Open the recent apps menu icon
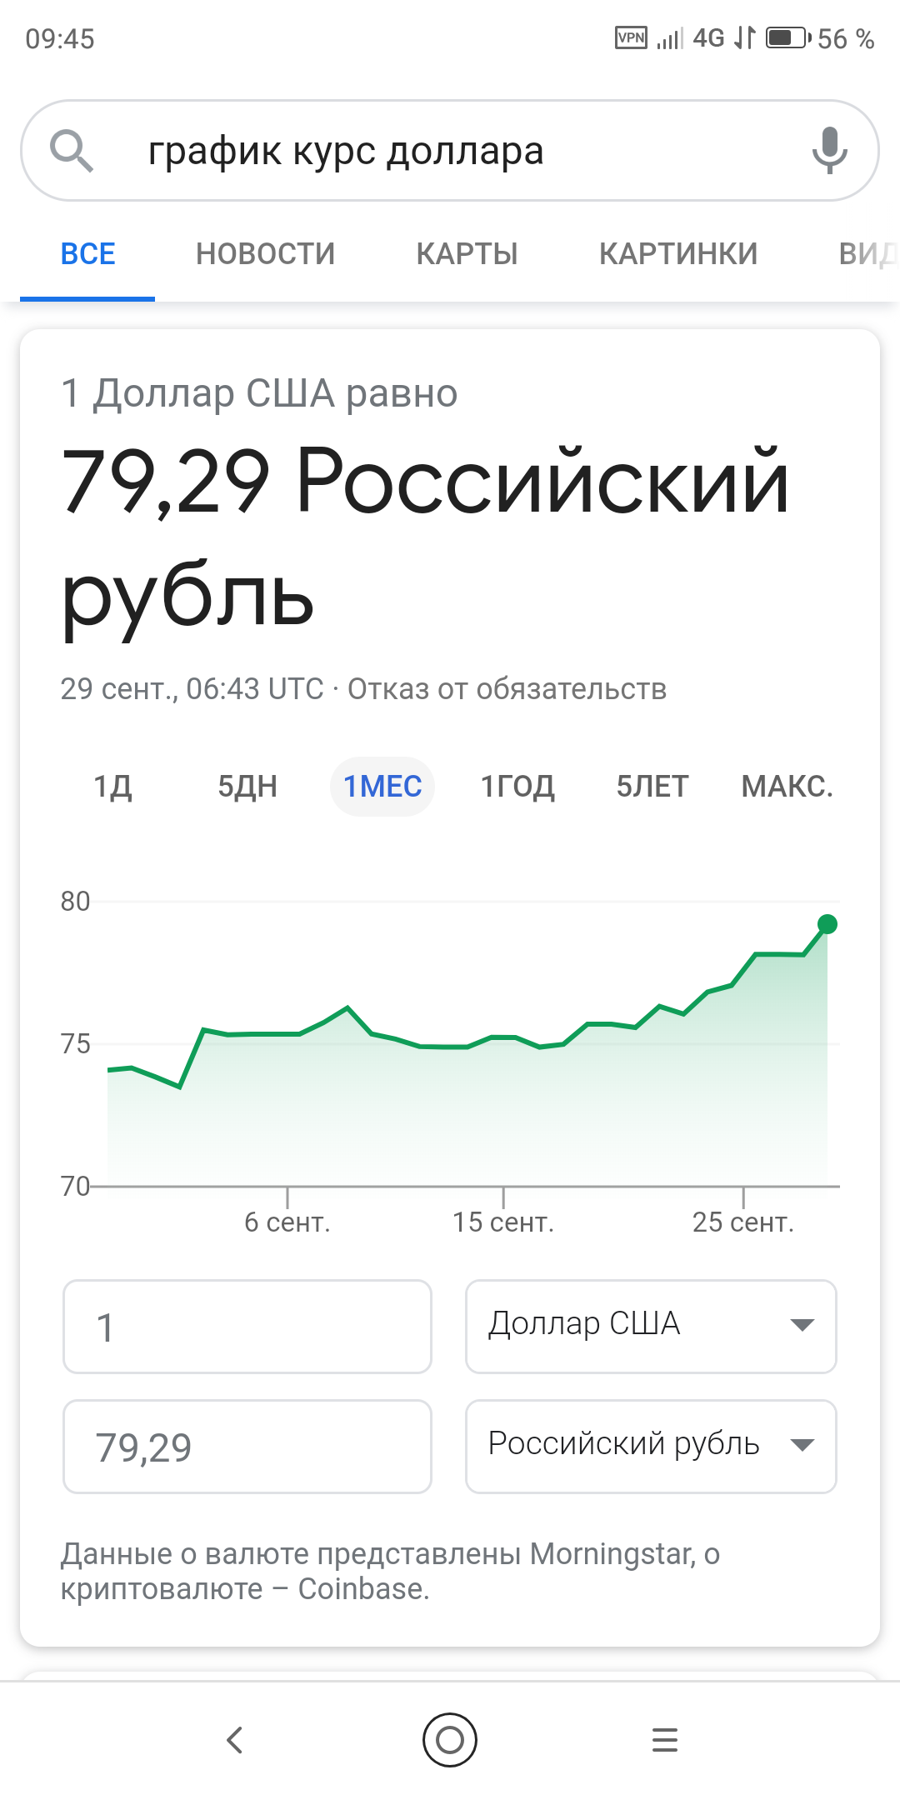 (665, 1740)
